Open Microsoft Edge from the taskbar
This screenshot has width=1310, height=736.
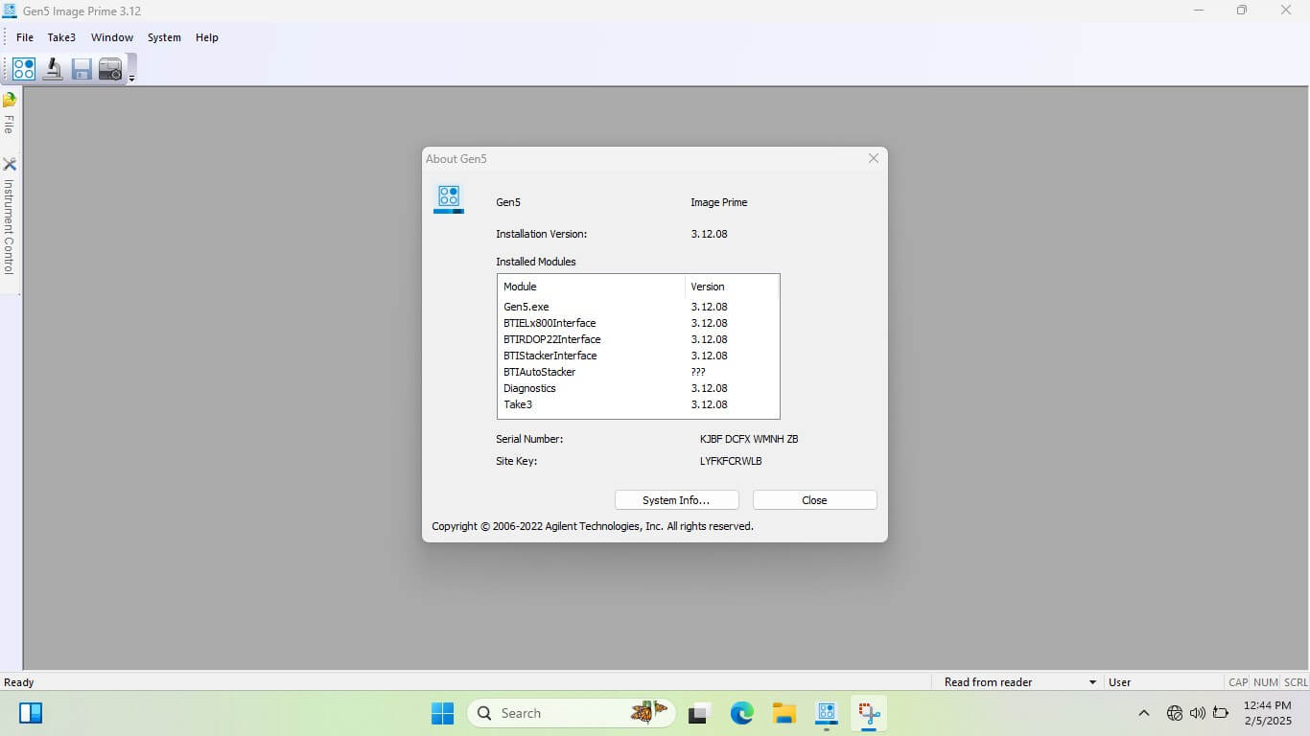pos(741,713)
